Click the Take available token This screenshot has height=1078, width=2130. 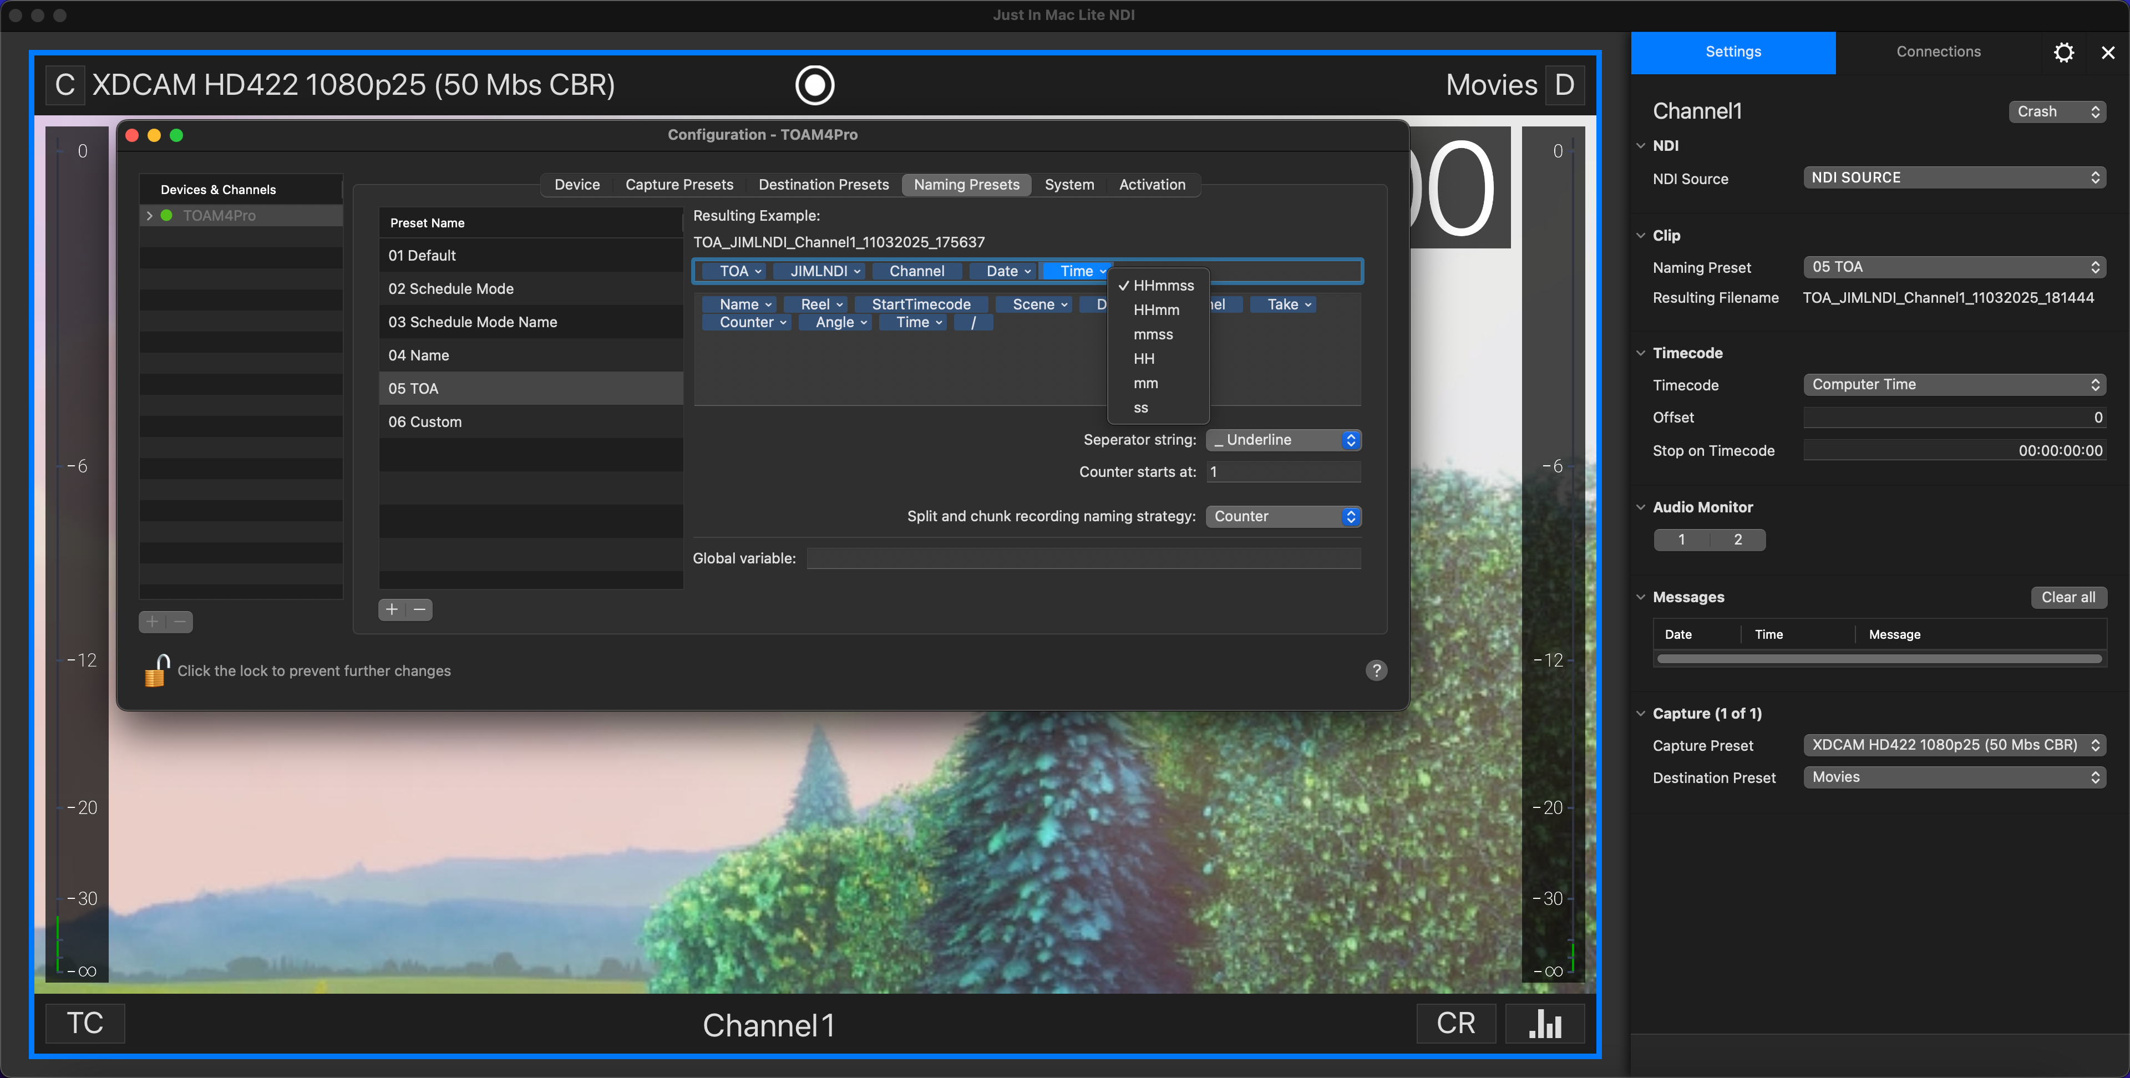(1284, 305)
